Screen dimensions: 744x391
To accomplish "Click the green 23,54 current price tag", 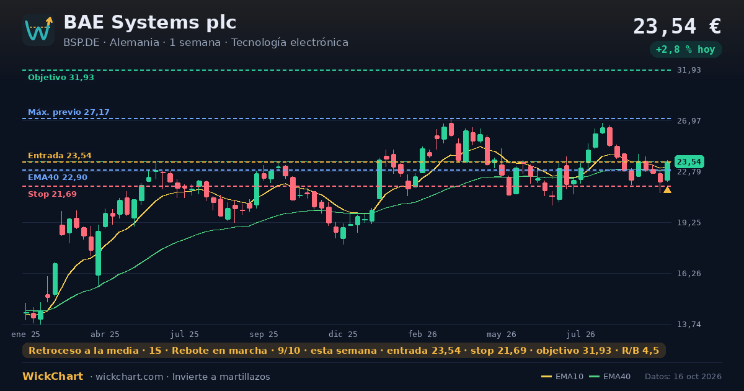I will tap(689, 162).
